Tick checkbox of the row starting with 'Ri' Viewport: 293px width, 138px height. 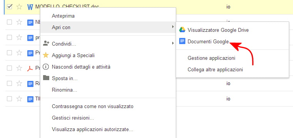point(9,84)
